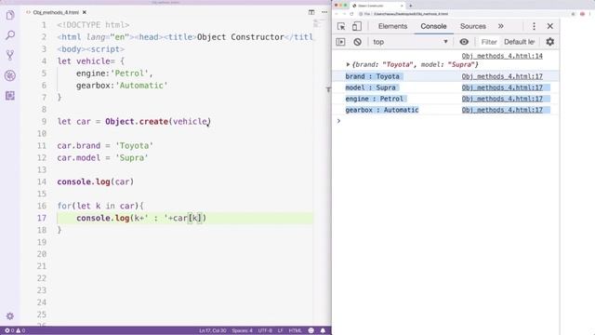Open the top execution context dropdown

(410, 42)
